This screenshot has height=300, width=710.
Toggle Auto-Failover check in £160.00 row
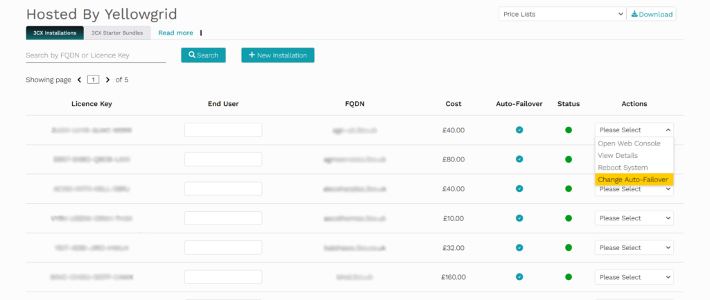click(x=519, y=277)
